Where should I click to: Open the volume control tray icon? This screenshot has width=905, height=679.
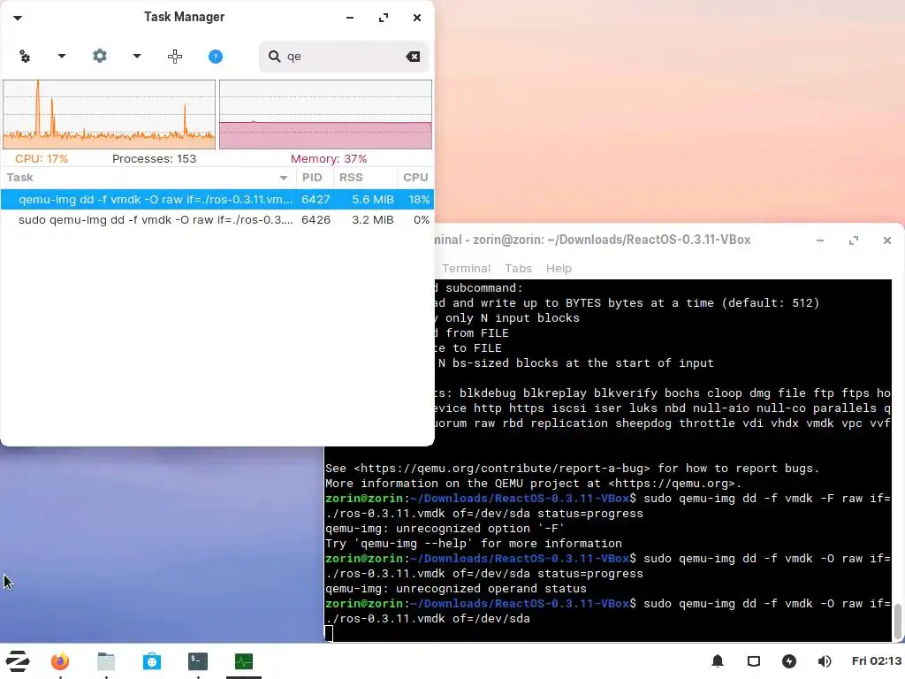click(x=825, y=661)
